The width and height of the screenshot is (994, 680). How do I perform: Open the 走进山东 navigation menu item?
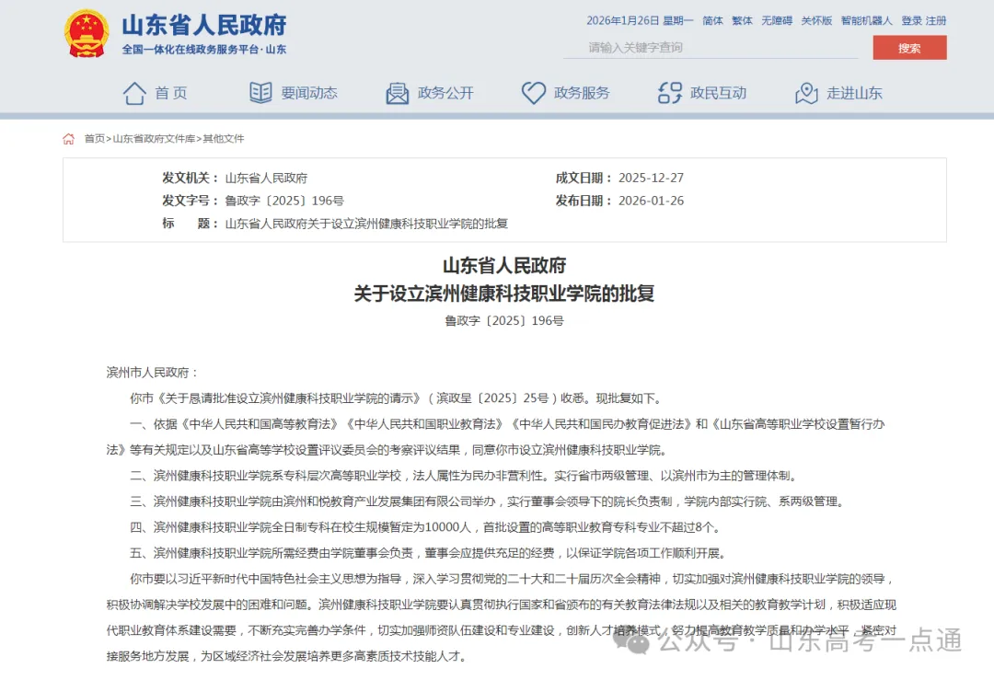854,93
